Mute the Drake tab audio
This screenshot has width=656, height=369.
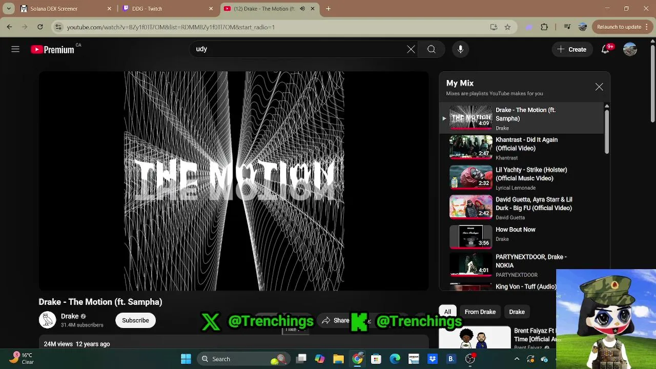point(302,9)
